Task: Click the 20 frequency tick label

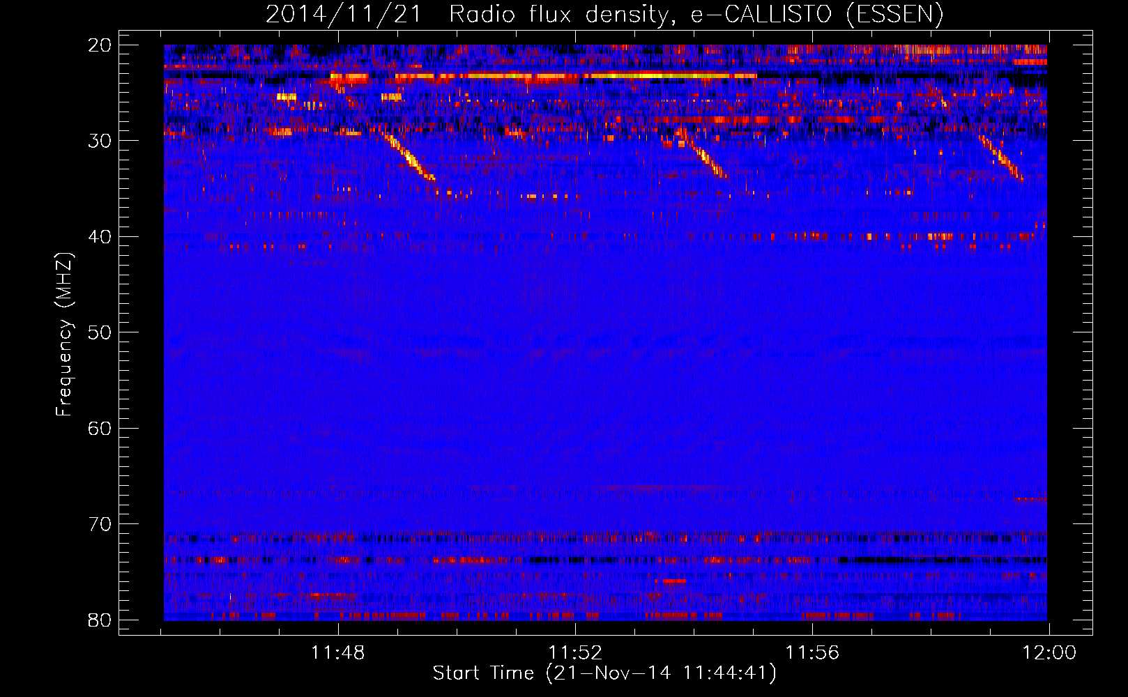Action: 100,45
